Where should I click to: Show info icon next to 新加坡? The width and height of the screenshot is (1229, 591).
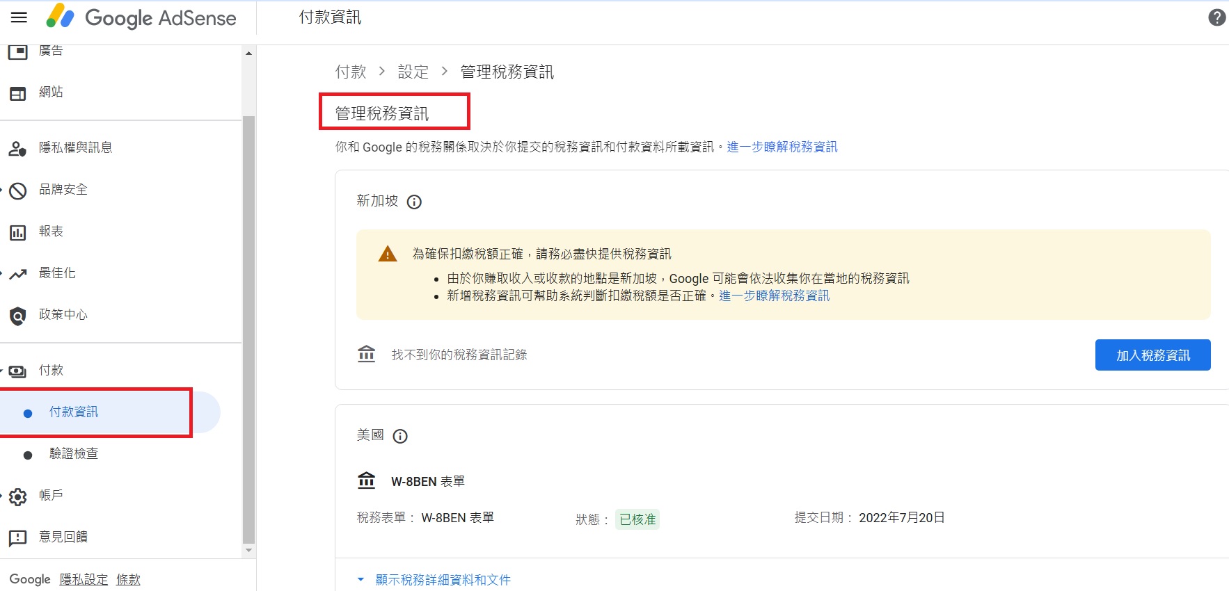(414, 202)
